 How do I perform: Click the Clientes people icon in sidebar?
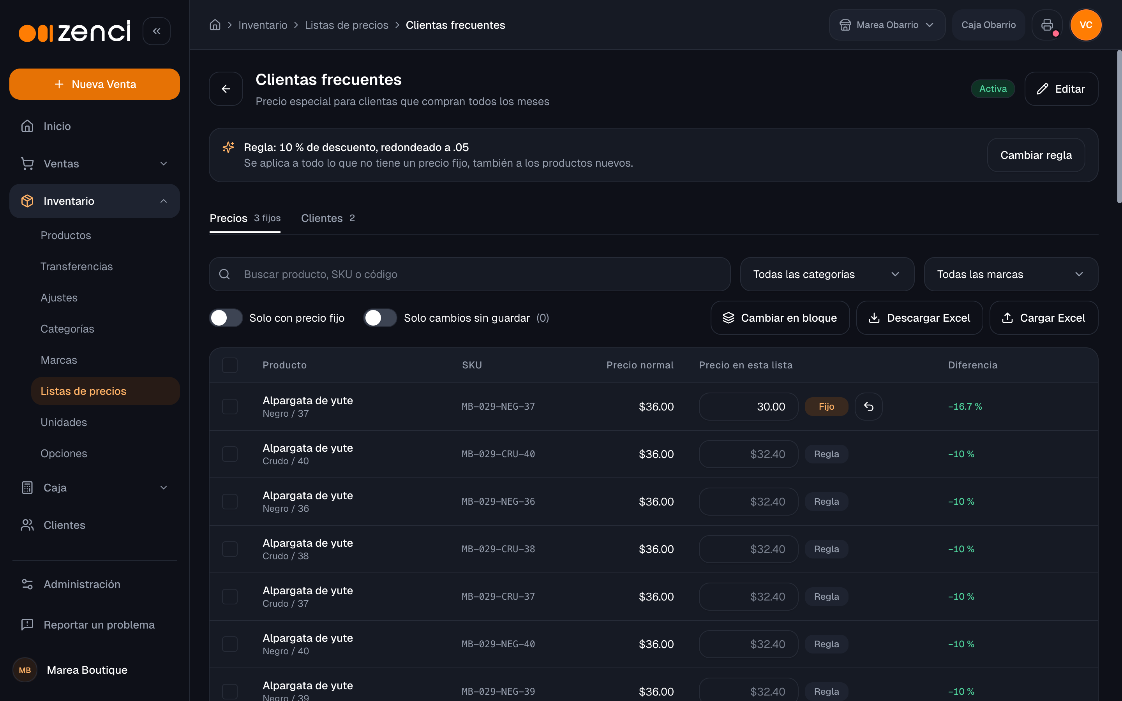[x=27, y=525]
